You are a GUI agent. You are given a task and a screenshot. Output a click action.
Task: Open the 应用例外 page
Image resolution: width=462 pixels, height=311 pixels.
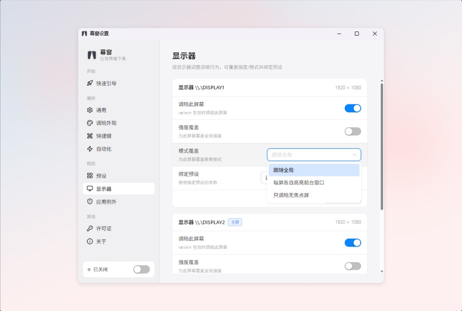pyautogui.click(x=119, y=202)
